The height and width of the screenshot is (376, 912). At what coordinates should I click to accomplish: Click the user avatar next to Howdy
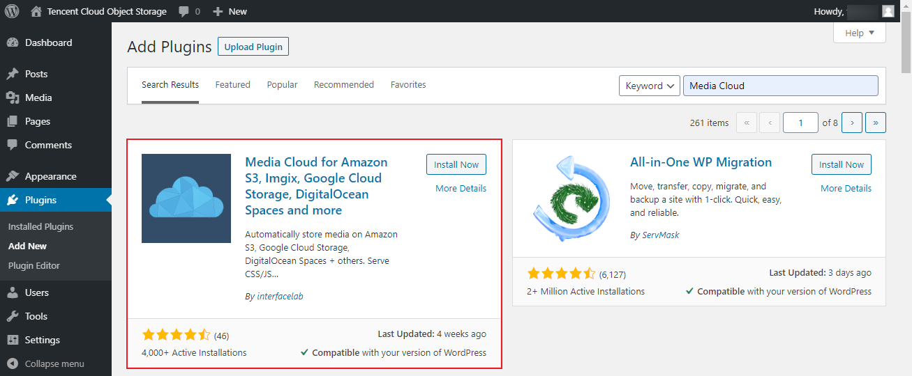[x=888, y=11]
